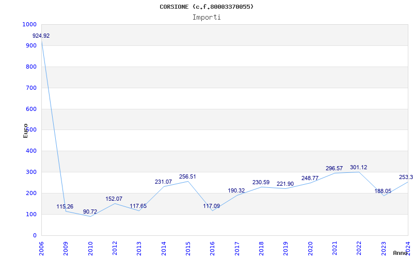Click the 2015 x-axis year label
413x258 pixels.
(188, 249)
